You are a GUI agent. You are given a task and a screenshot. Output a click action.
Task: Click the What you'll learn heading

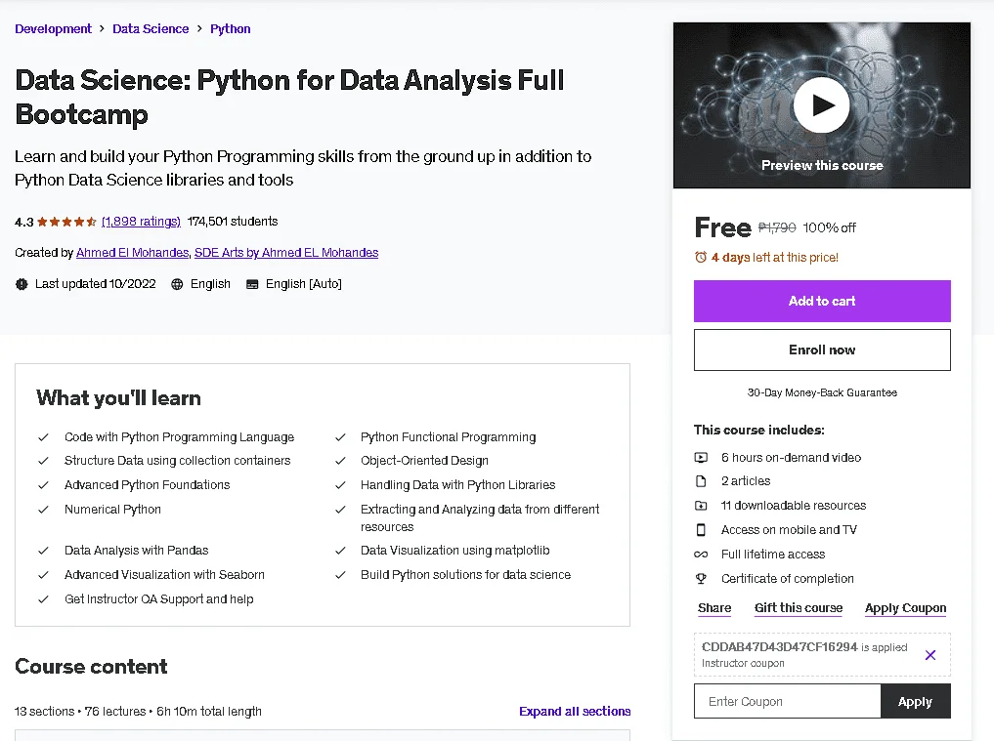pos(118,397)
